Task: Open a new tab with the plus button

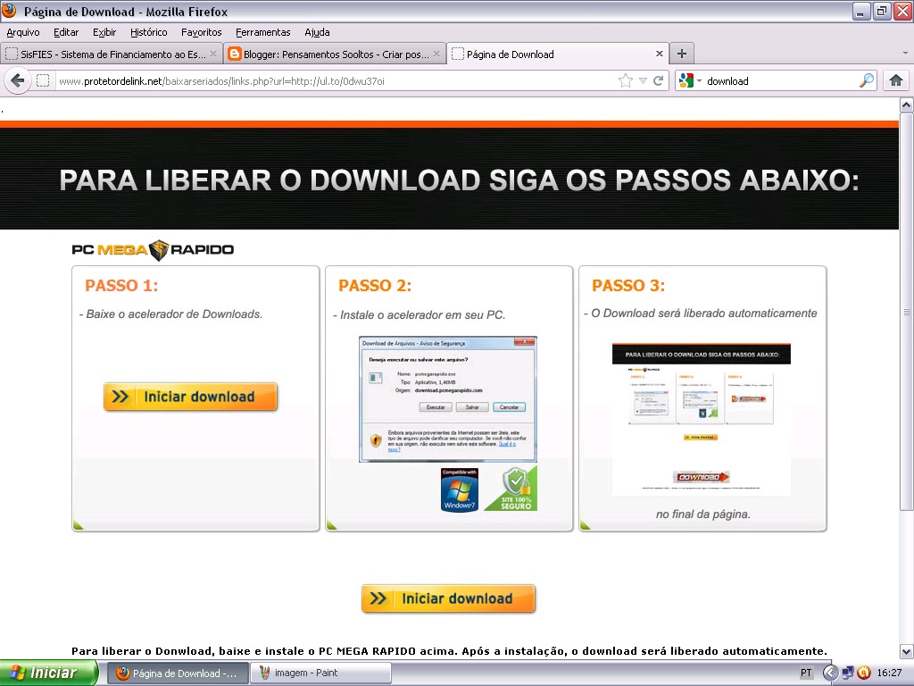Action: coord(681,54)
